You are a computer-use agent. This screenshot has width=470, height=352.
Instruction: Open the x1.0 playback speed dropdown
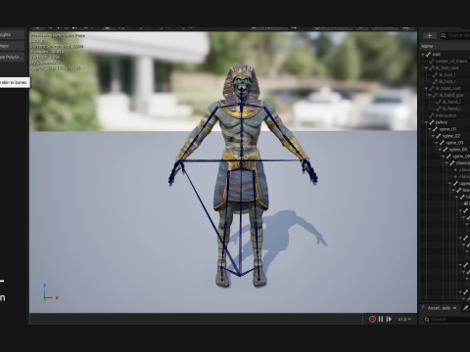tap(404, 319)
